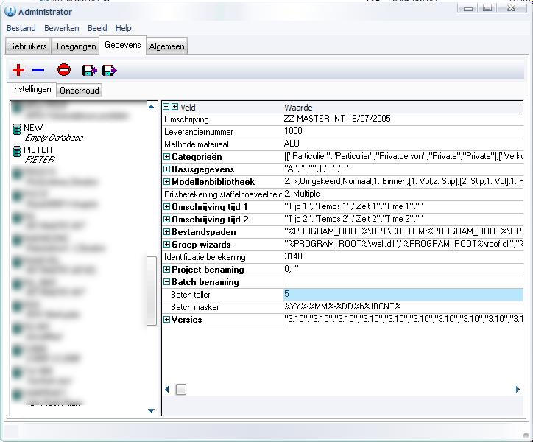The image size is (533, 442).
Task: Minimize the Administrator window
Action: (467, 8)
